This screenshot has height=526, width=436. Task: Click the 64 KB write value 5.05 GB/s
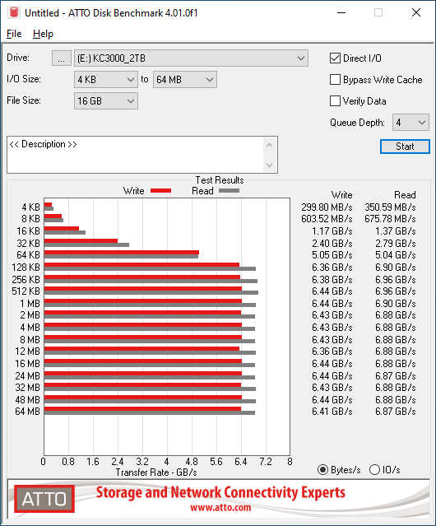[x=332, y=255]
